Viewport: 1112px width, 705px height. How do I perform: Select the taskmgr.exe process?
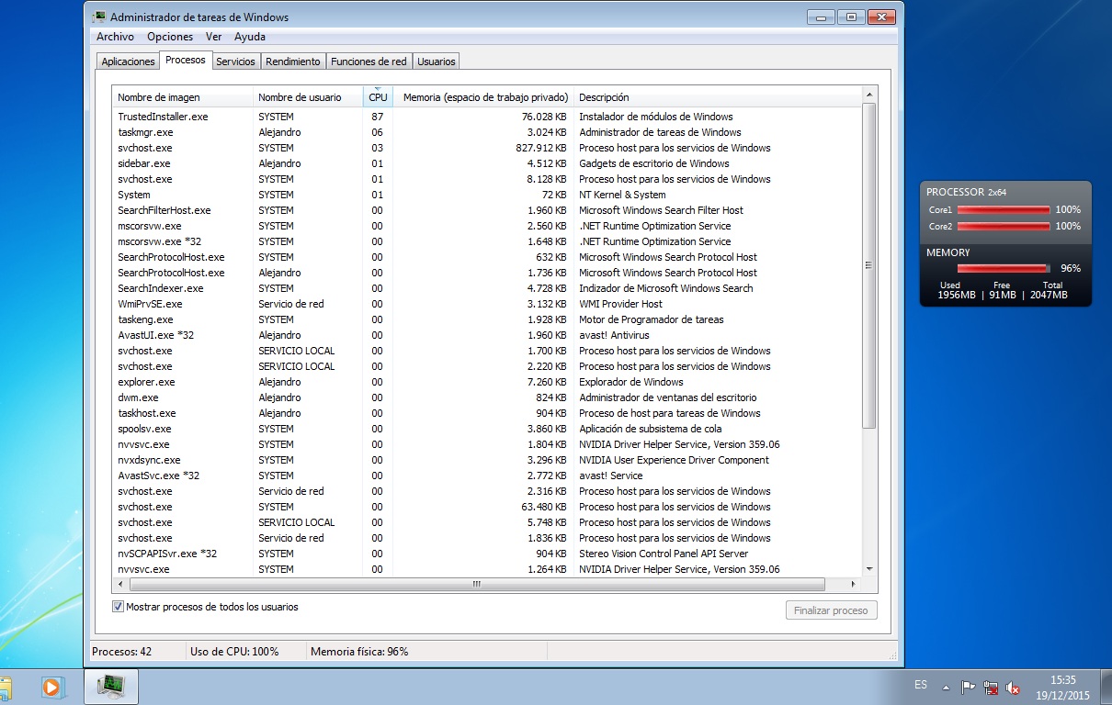(487, 132)
